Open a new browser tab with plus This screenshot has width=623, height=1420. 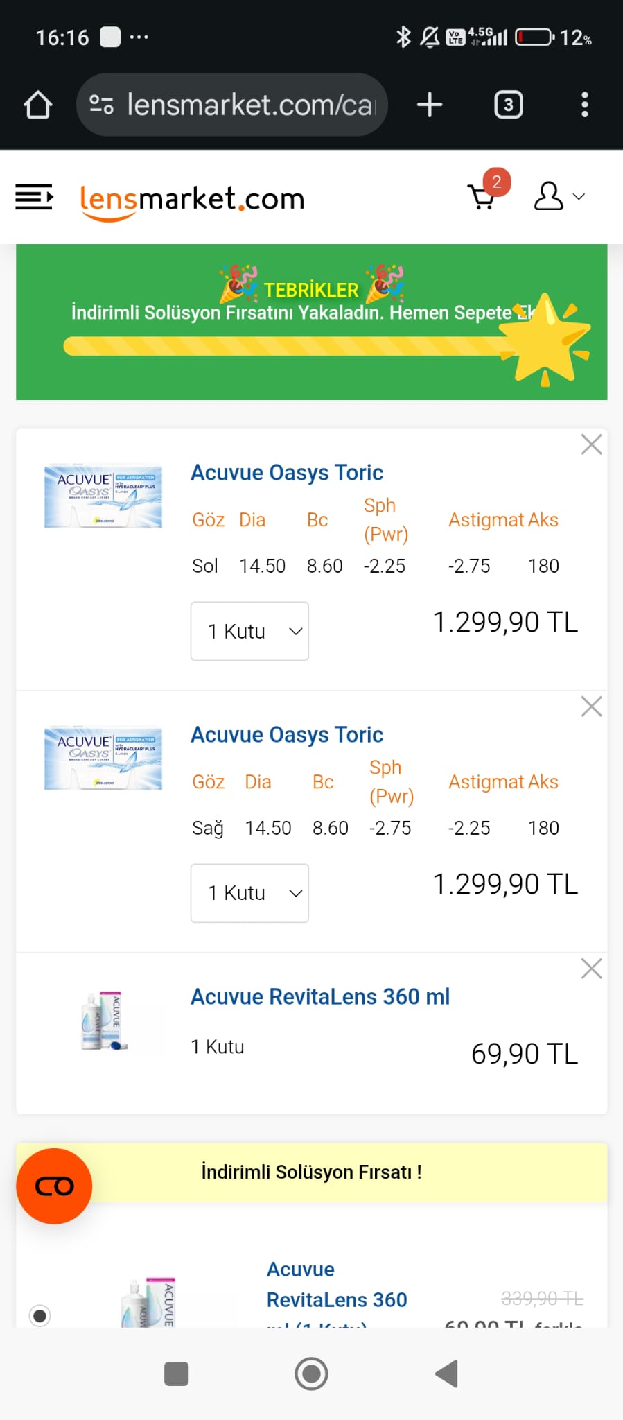tap(430, 105)
